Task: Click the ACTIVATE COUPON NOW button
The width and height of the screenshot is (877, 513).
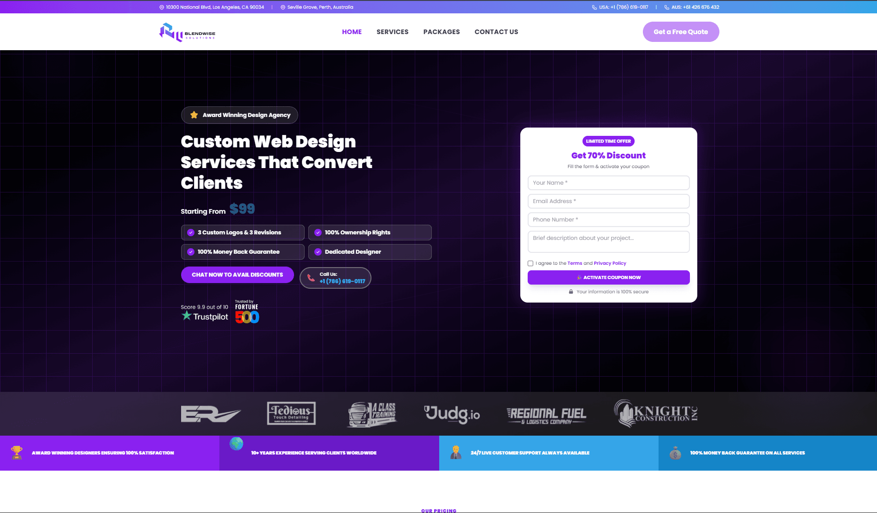Action: tap(608, 277)
